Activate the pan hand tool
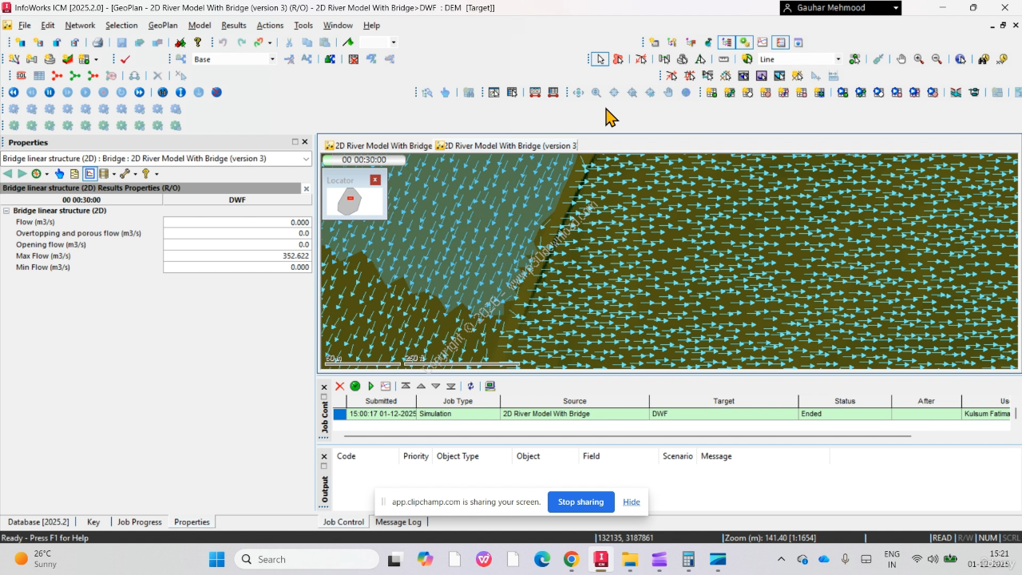1022x575 pixels. pyautogui.click(x=901, y=59)
